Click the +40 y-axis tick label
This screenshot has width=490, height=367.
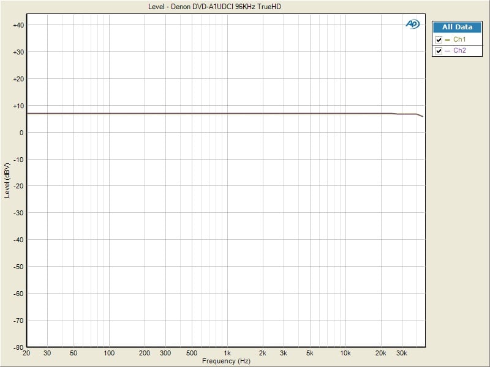click(18, 25)
